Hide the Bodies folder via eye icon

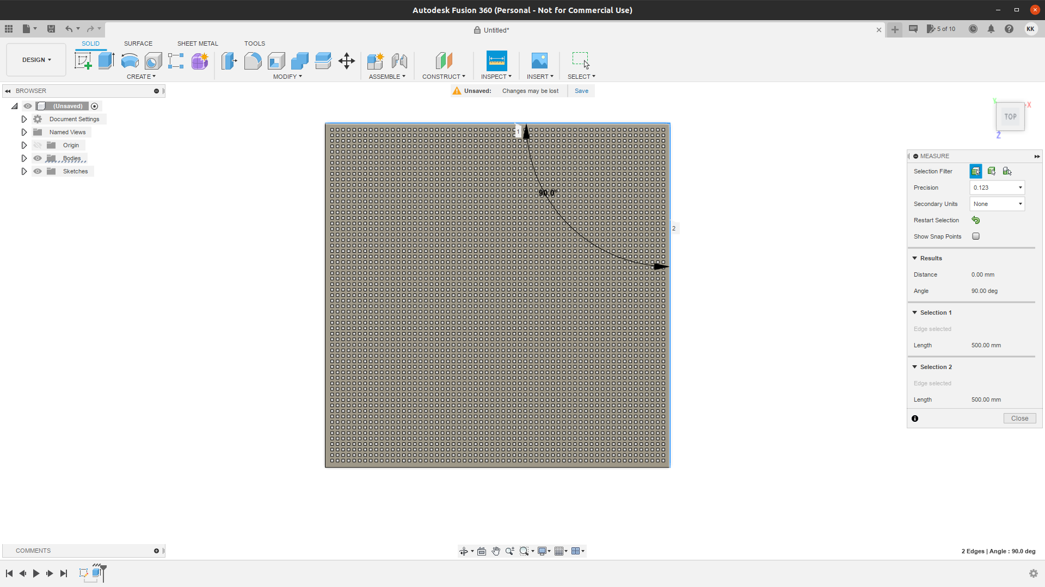[x=38, y=158]
